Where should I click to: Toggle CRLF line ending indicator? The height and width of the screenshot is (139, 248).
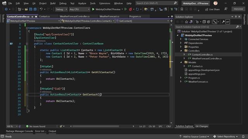(x=169, y=126)
